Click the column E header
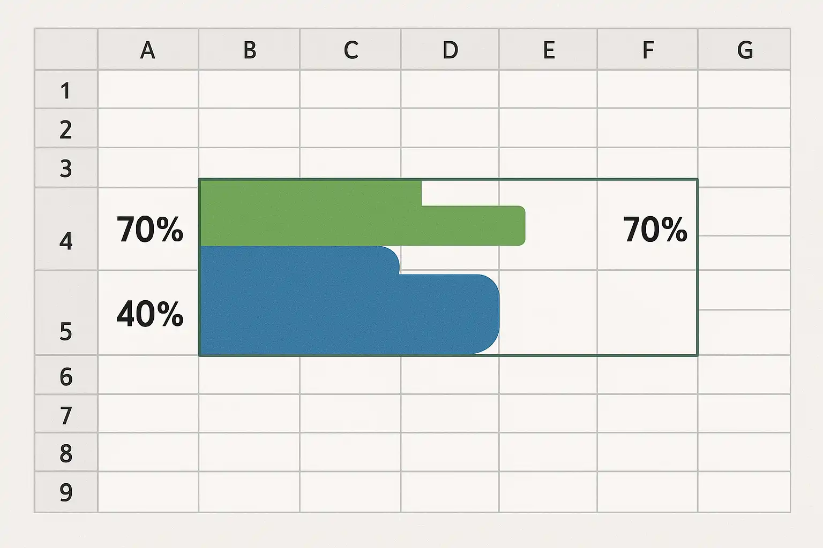Screen dimensions: 823x548 coord(548,50)
